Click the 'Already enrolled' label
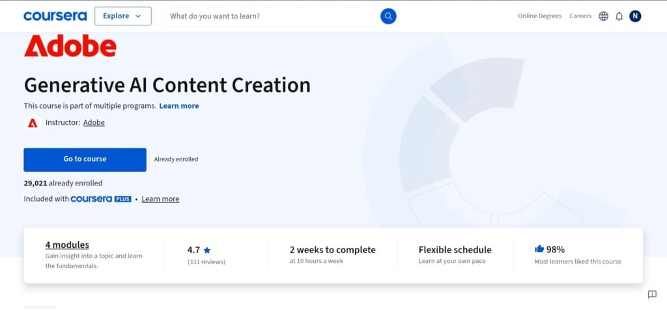This screenshot has height=313, width=667. tap(176, 159)
